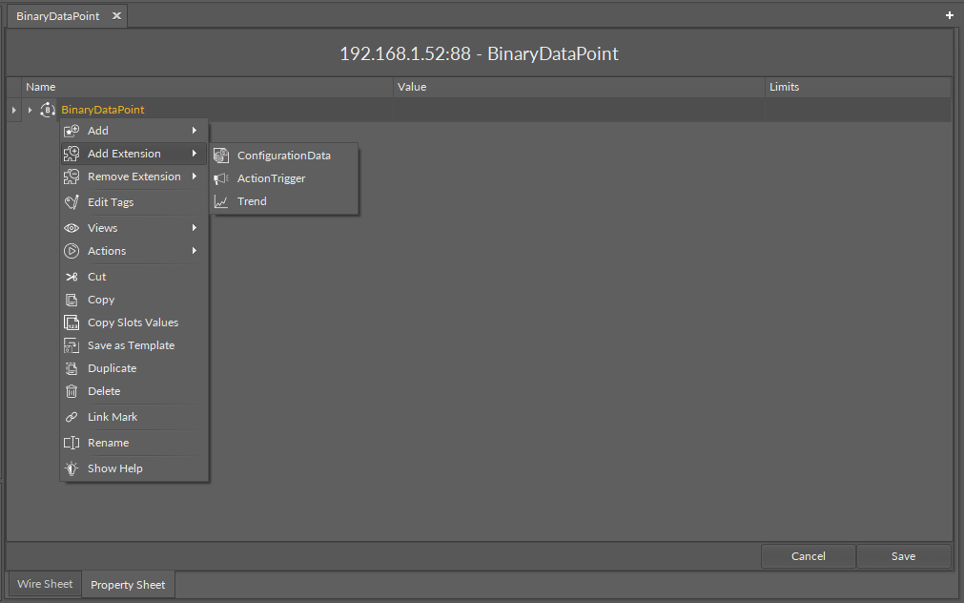Click the Show Help lightbulb icon
This screenshot has width=964, height=603.
click(x=72, y=468)
